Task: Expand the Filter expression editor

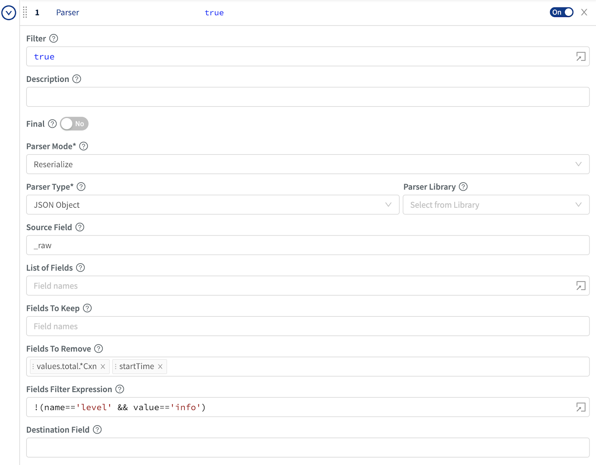Action: pos(581,57)
